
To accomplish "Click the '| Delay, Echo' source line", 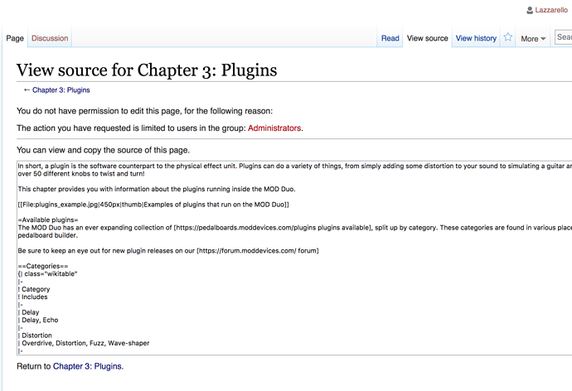I will (x=38, y=320).
